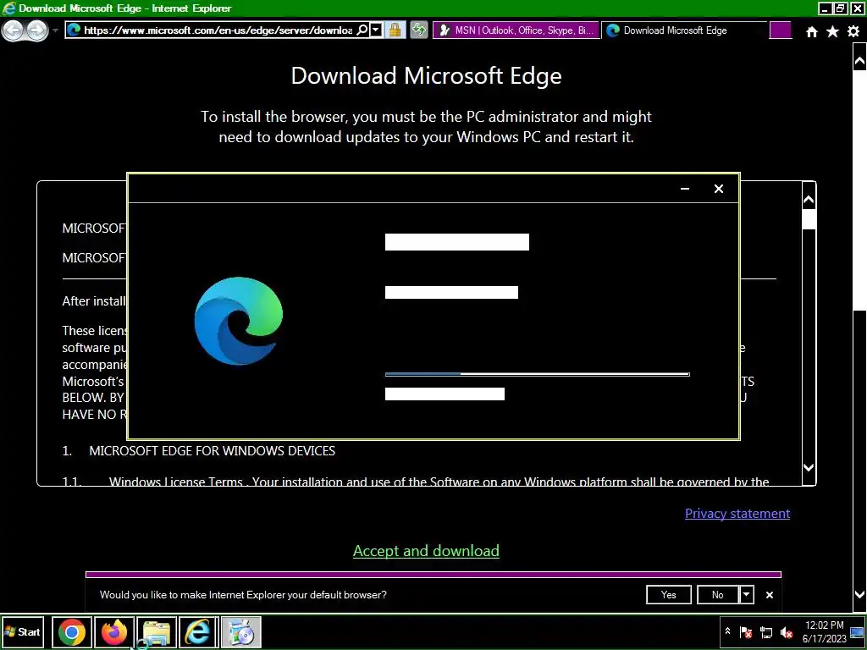Open network status tray icon

click(765, 631)
